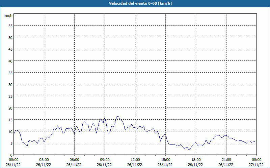
Task: Select the "15" y-axis tick label
Action: 10,120
